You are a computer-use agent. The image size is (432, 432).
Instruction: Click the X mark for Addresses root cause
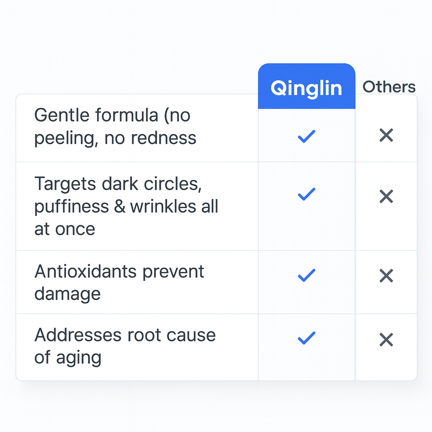pos(386,340)
